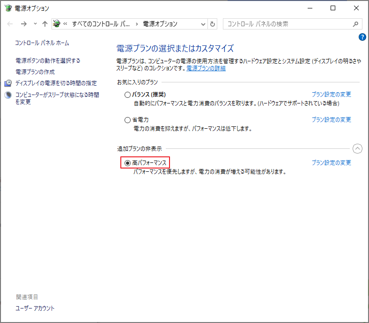Go up one folder level
This screenshot has width=369, height=323.
pyautogui.click(x=44, y=24)
